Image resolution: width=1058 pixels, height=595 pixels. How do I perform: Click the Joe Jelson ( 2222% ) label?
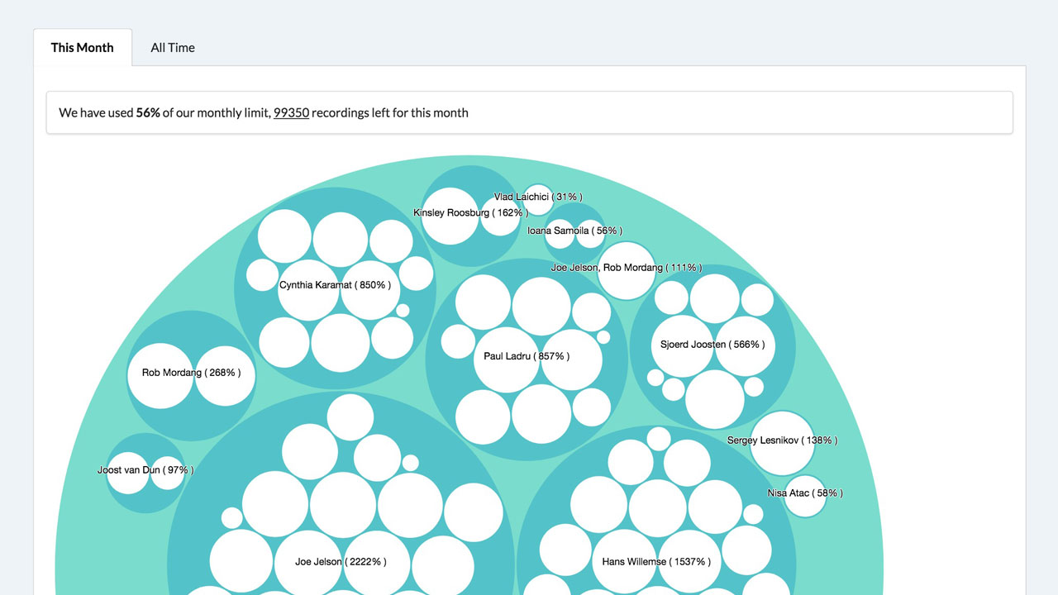point(341,562)
